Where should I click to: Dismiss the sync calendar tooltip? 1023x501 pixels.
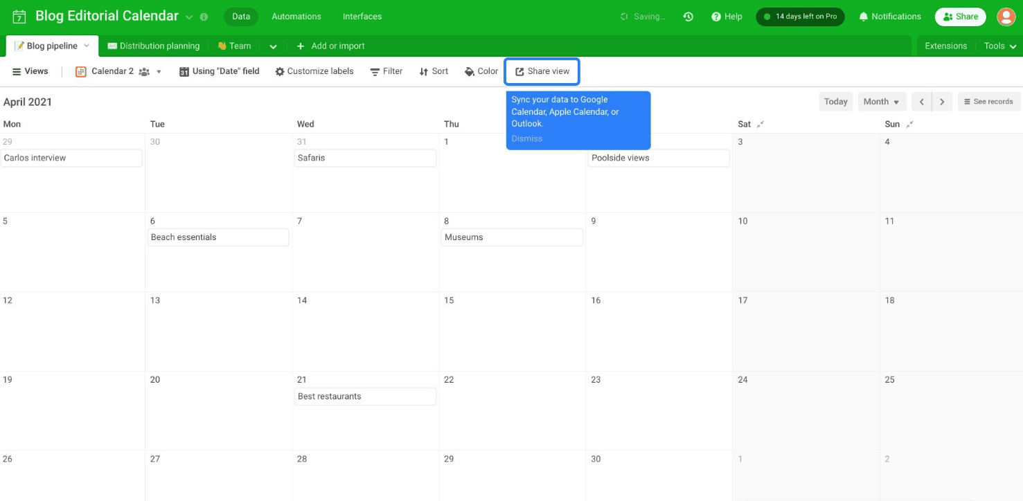(526, 138)
